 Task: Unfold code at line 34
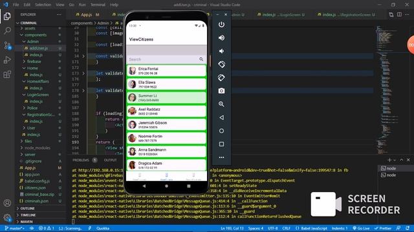click(x=83, y=56)
